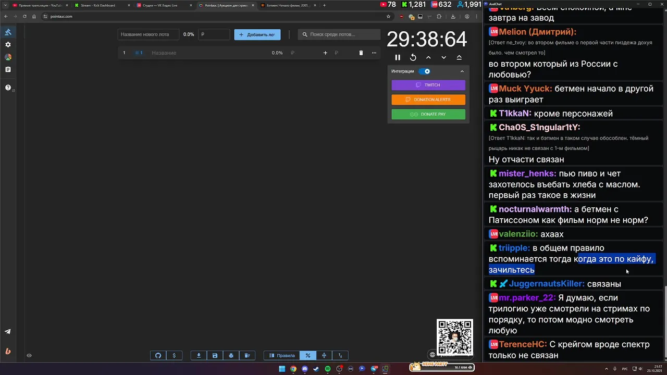667x375 pixels.
Task: Bookmark this page with star icon
Action: point(388,16)
